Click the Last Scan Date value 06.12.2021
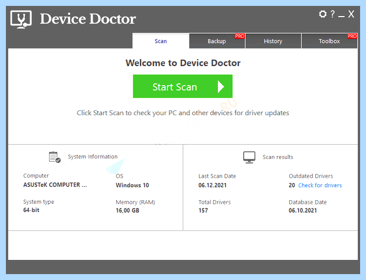This screenshot has width=366, height=280. click(x=213, y=185)
